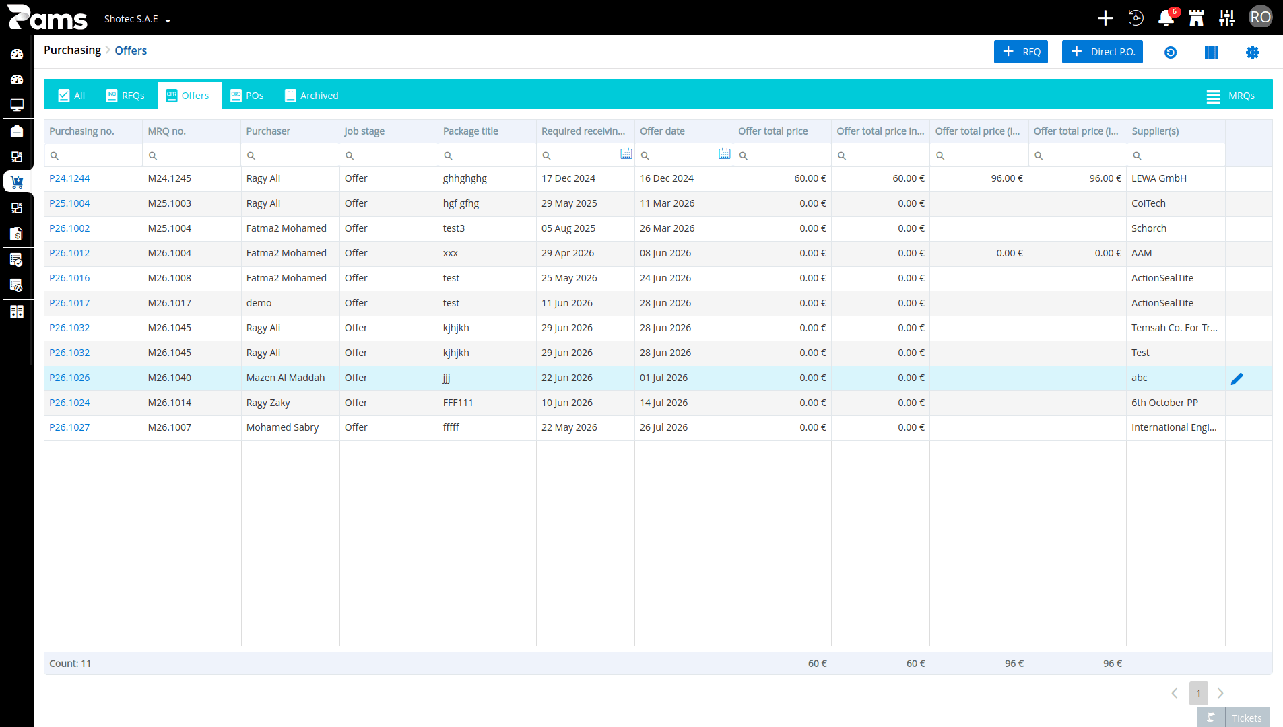Expand the Shotec S.A.E company dropdown
Viewport: 1283px width, 727px height.
(x=137, y=19)
